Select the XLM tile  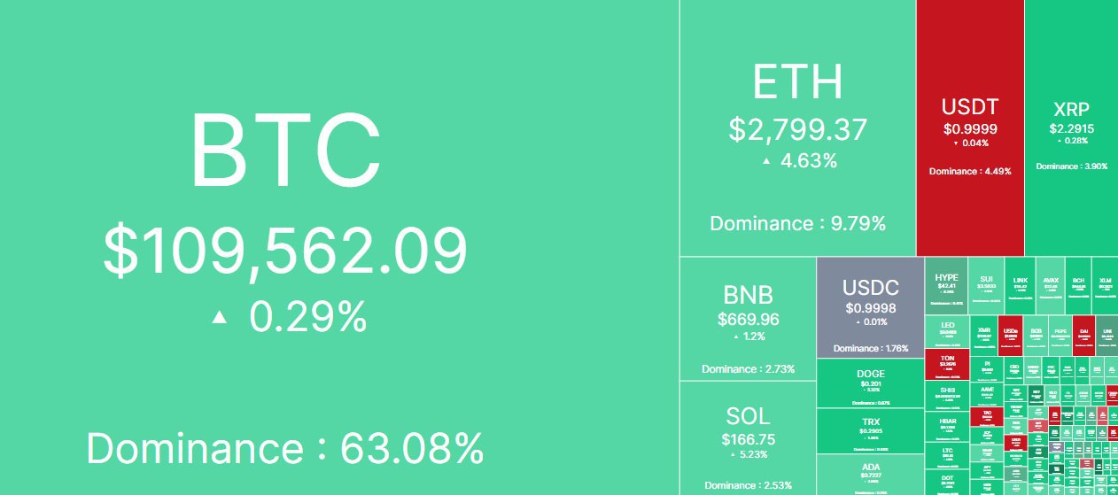(1105, 286)
